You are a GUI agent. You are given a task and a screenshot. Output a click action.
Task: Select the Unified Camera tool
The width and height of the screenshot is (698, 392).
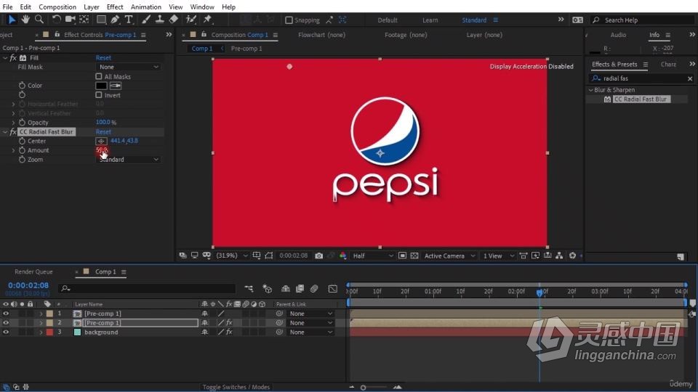pos(70,19)
